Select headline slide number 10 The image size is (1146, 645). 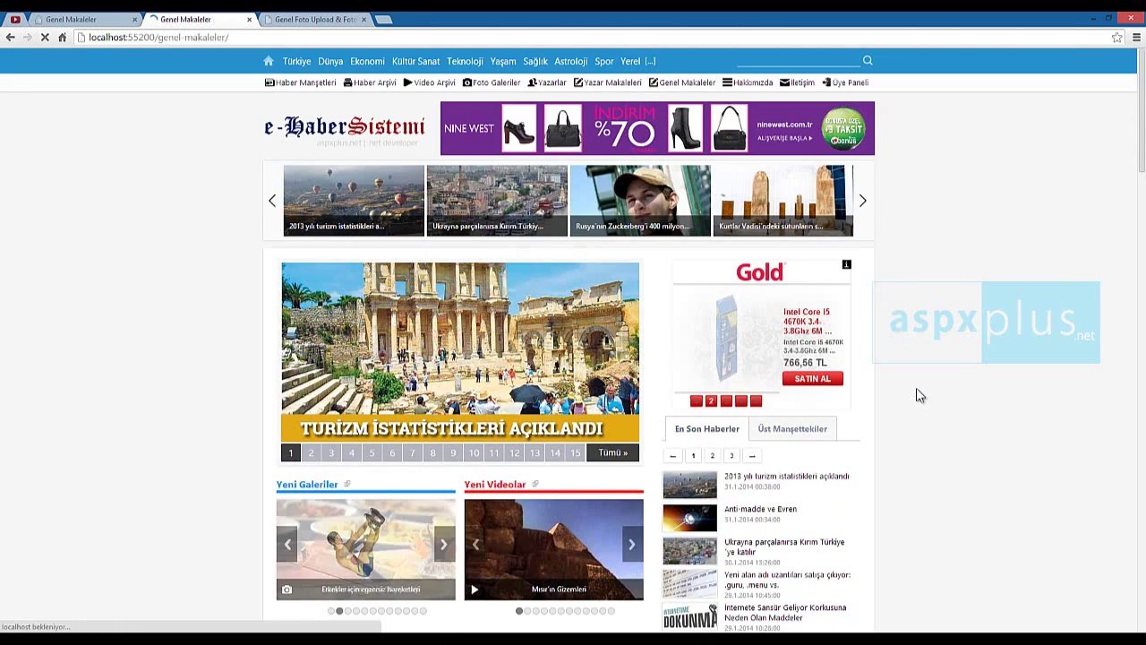coord(474,453)
